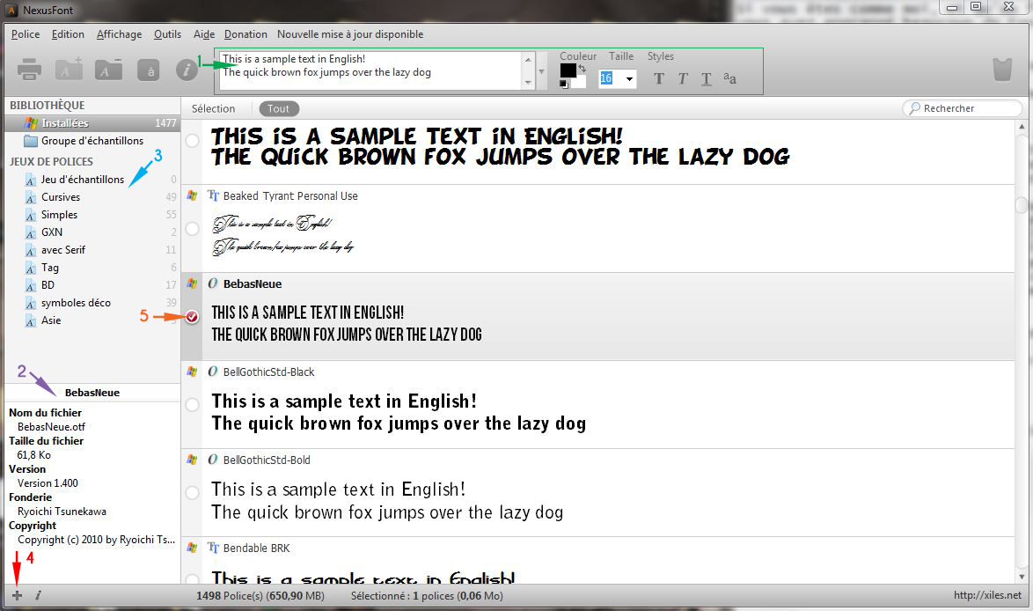Click the font list scrollbar down arrow
This screenshot has height=611, width=1033.
point(1022,577)
